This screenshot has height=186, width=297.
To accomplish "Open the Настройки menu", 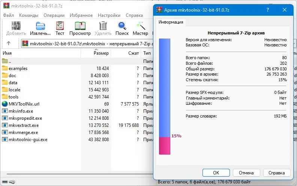I will click(x=109, y=15).
